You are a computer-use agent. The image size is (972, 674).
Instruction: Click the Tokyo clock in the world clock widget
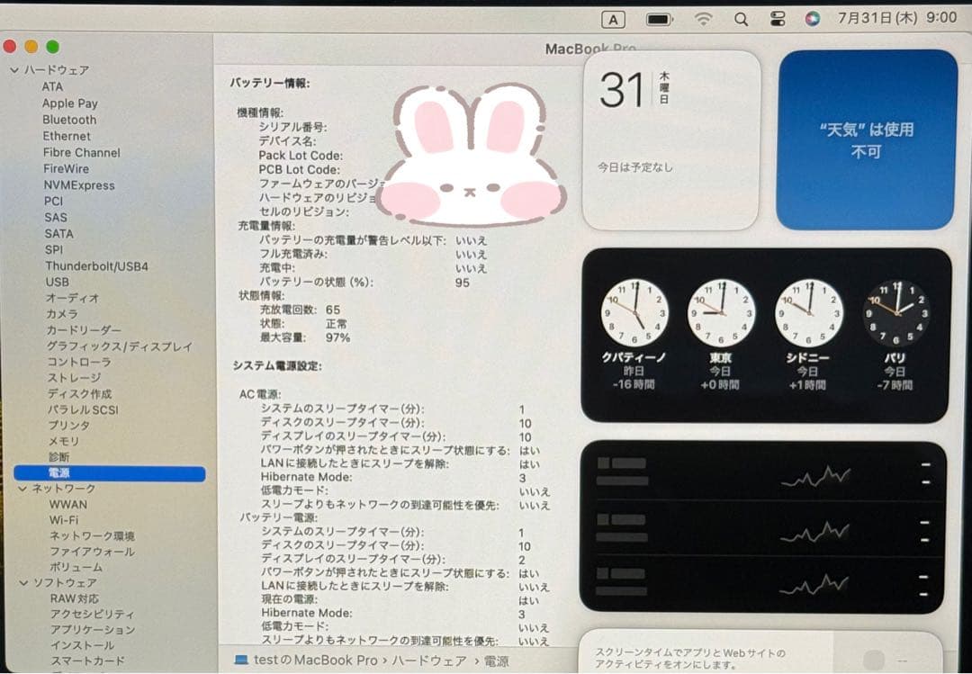[723, 310]
